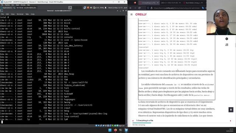Click the 'autofs' entry in terminal listing
The height and width of the screenshot is (133, 236).
67,20
